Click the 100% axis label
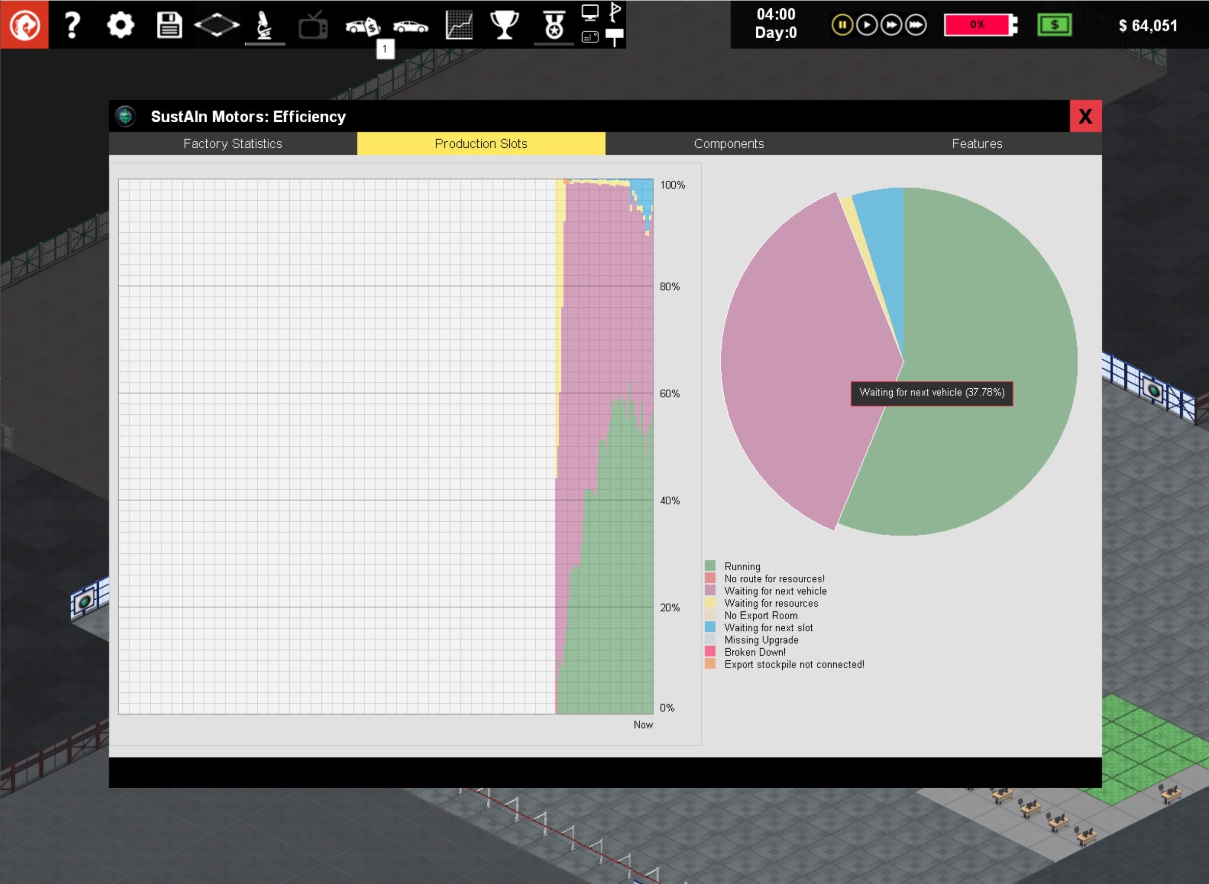Image resolution: width=1209 pixels, height=884 pixels. 672,184
